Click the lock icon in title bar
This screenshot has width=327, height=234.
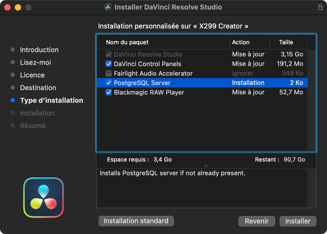(x=320, y=7)
